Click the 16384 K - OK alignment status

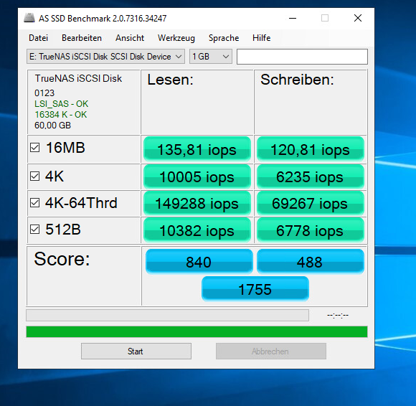point(61,115)
